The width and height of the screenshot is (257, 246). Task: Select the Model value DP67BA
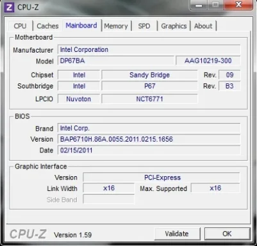point(116,61)
